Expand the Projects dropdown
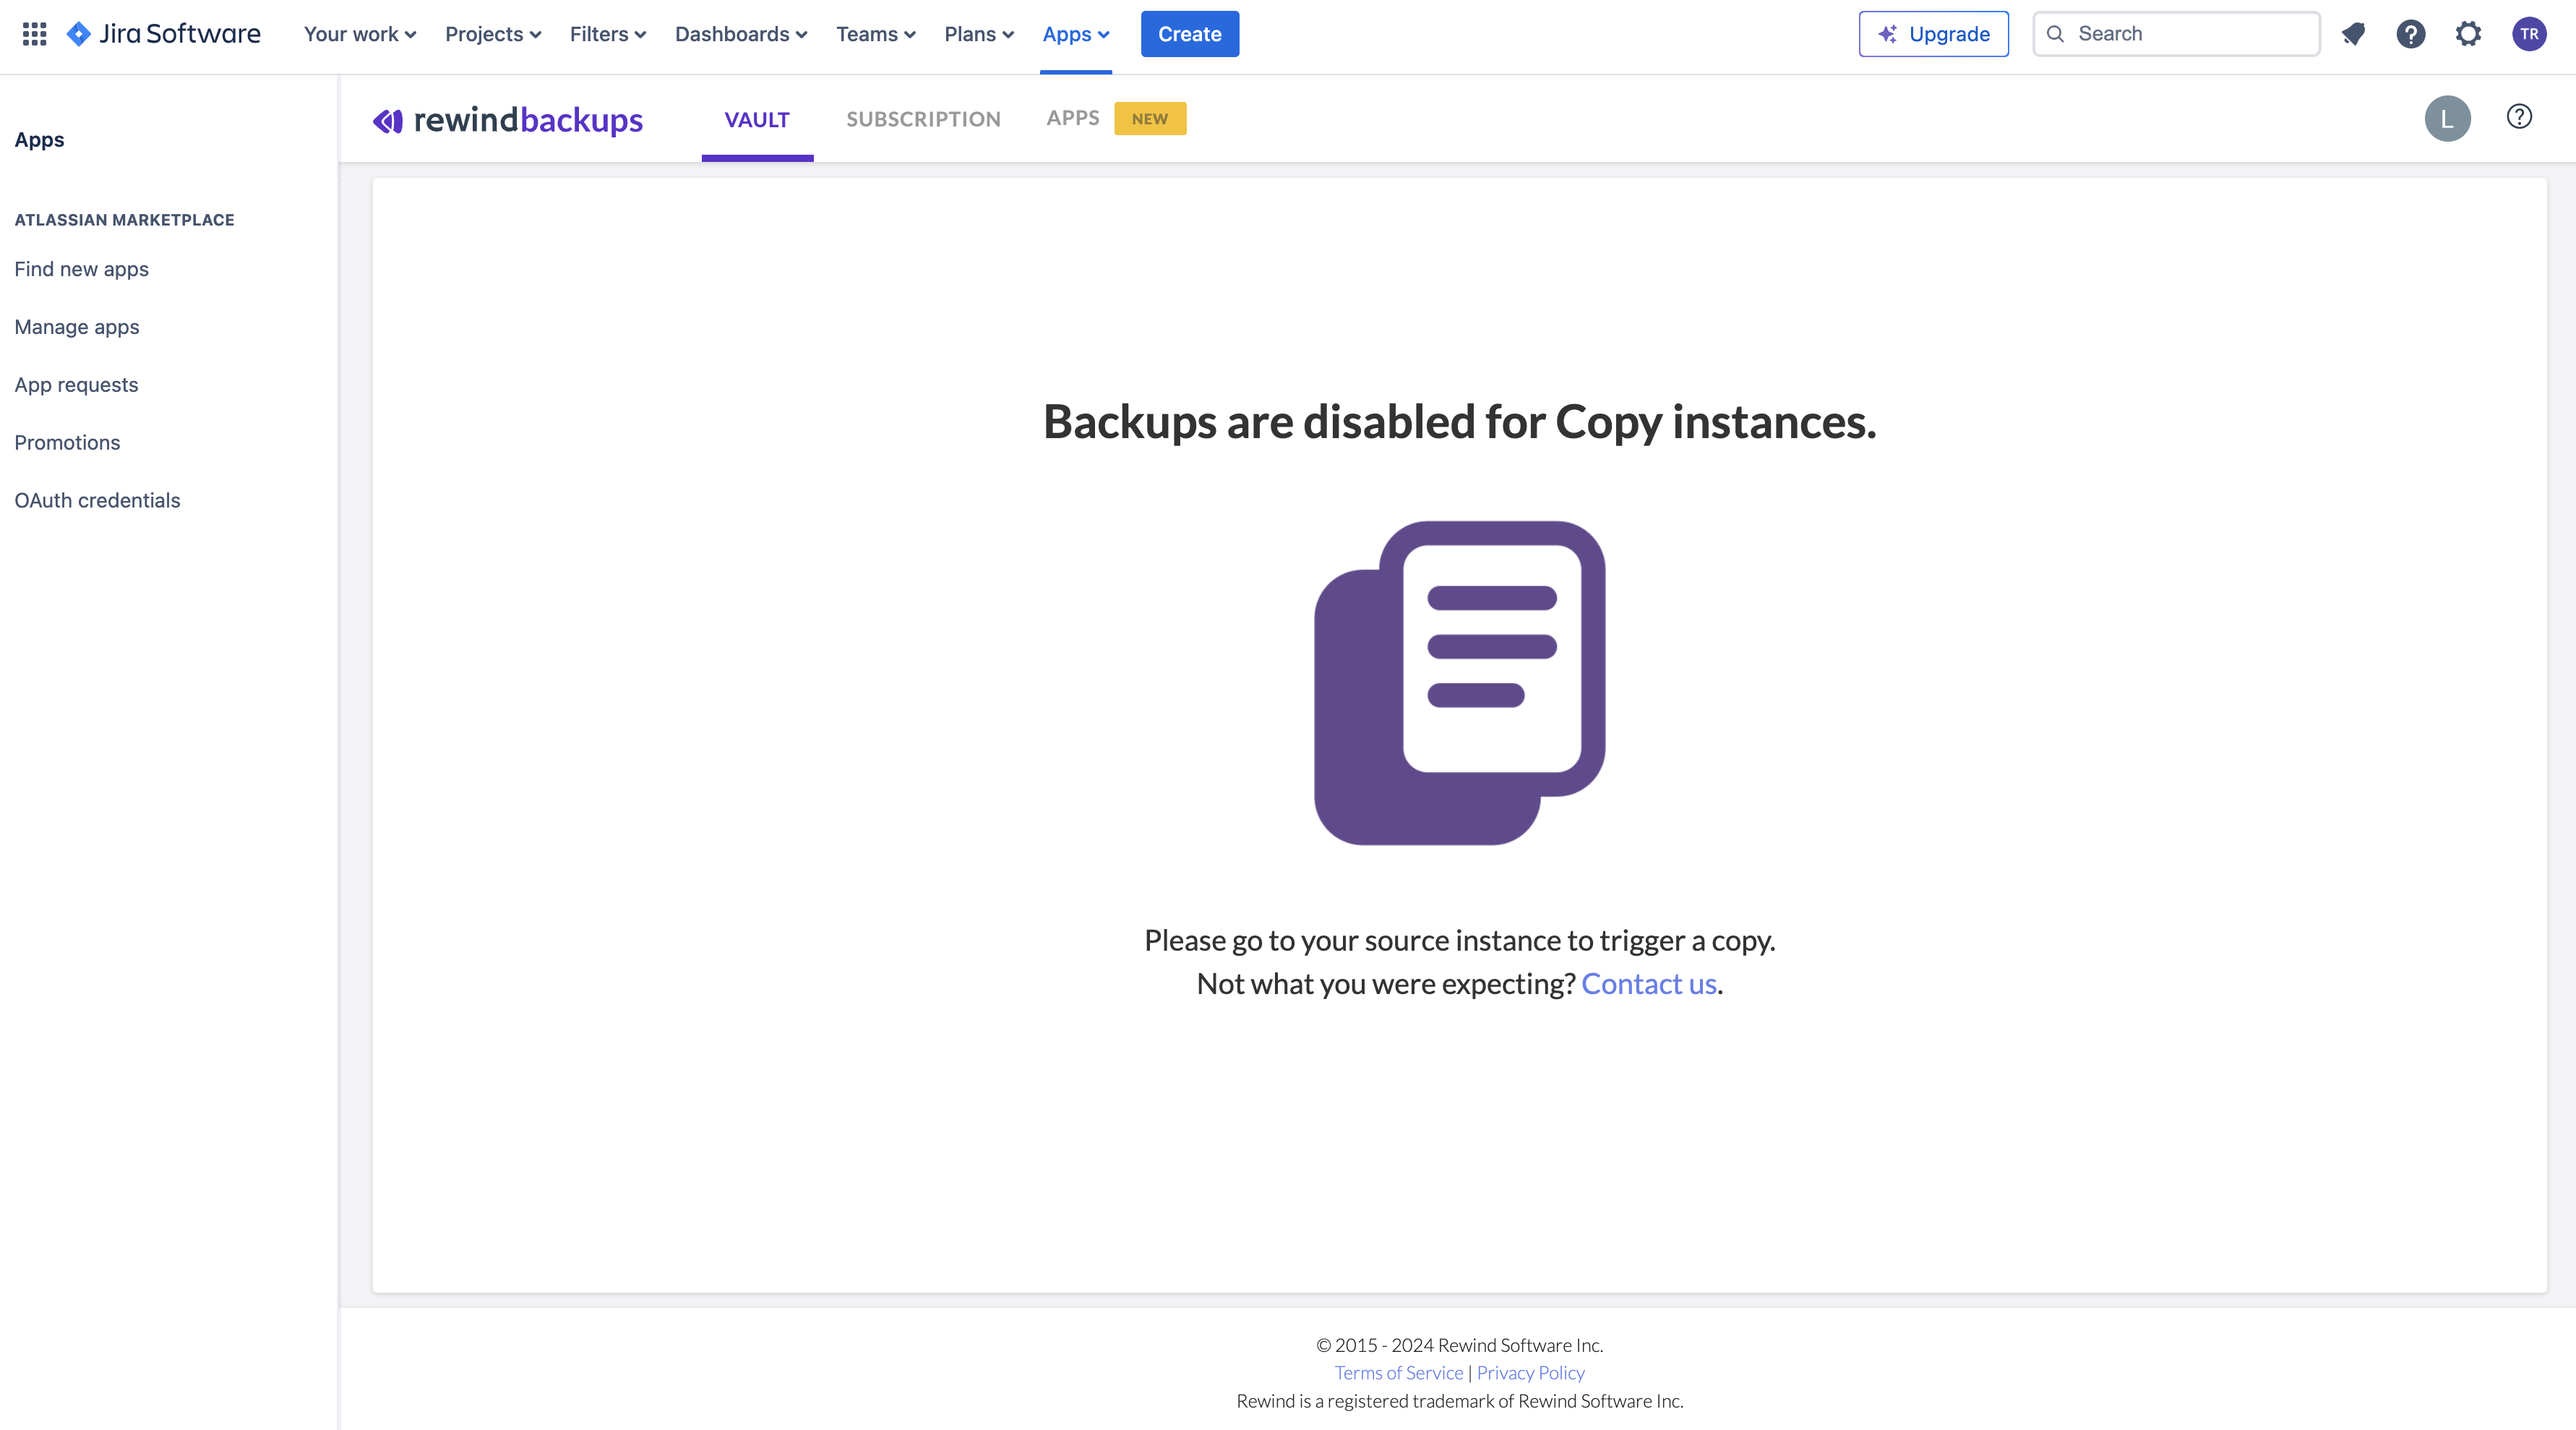The height and width of the screenshot is (1430, 2576). [491, 33]
